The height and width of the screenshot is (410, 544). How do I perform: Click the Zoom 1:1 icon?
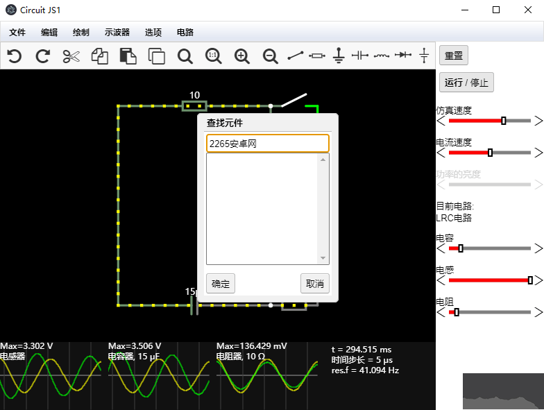coord(214,56)
